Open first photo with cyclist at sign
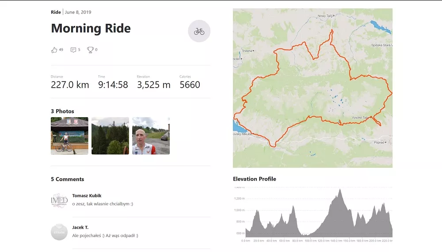 tap(69, 136)
